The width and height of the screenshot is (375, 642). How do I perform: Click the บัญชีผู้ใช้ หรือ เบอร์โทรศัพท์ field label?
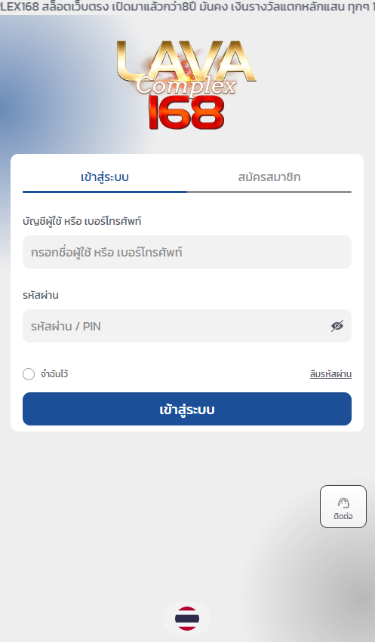(x=82, y=221)
